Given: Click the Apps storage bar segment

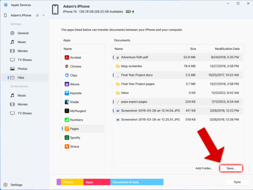Looking at the screenshot, I should click(97, 182).
